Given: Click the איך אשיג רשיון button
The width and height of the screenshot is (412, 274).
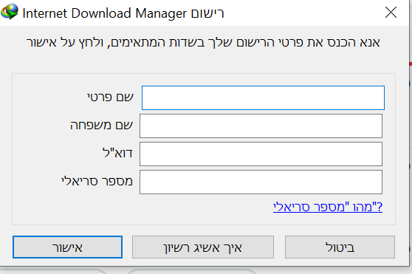Looking at the screenshot, I should (203, 247).
